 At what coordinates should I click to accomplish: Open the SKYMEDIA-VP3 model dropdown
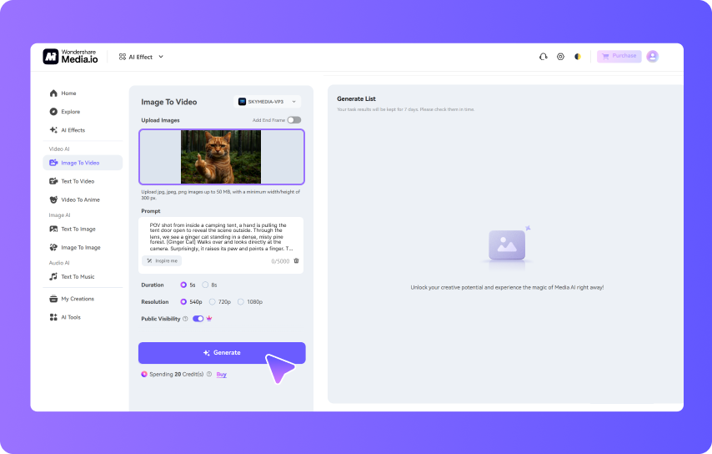[267, 102]
